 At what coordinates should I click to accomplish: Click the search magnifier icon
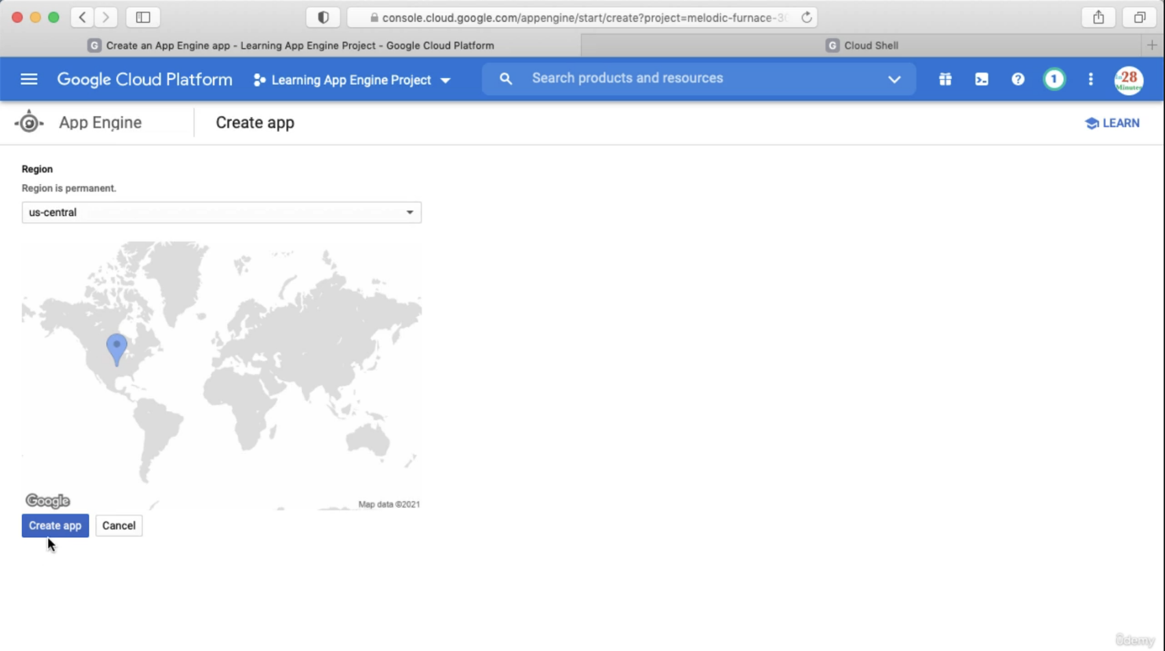coord(506,79)
